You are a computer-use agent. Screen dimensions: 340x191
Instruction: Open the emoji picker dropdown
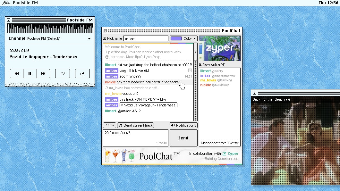(109, 125)
